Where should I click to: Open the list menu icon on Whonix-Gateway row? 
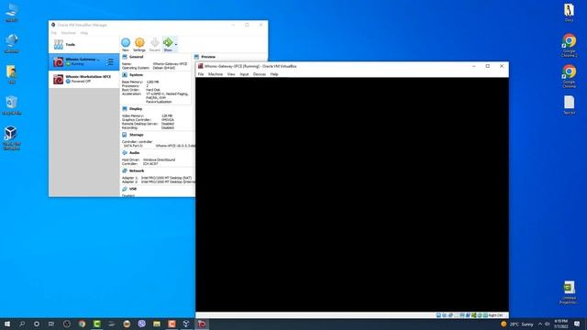[x=110, y=61]
